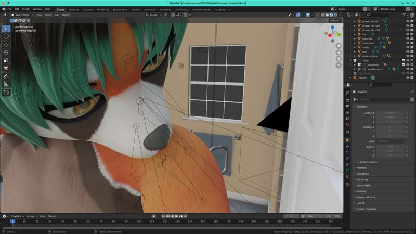Screen dimensions: 416x234
Task: Select the Annotate tool
Action: 6,76
